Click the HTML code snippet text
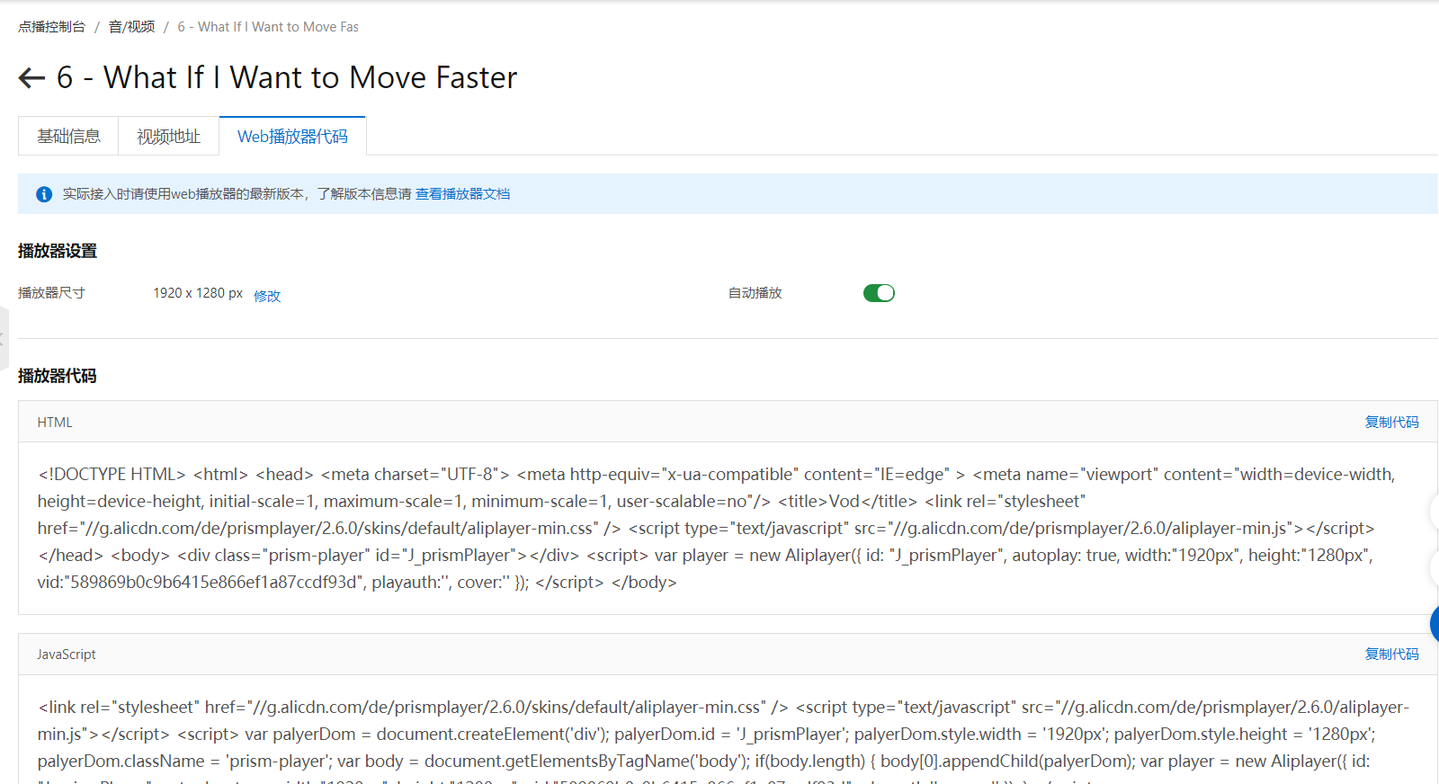The image size is (1439, 784). point(718,528)
